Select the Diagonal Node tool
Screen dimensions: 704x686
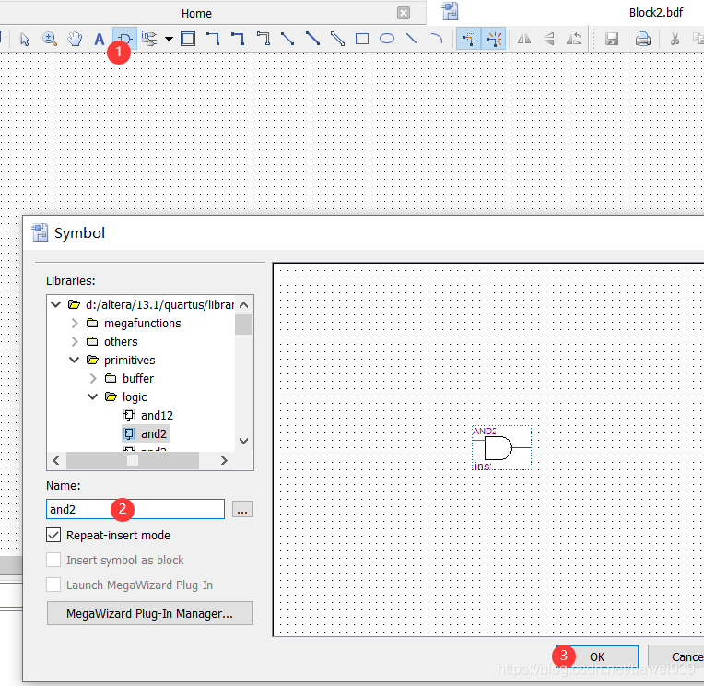(x=287, y=39)
